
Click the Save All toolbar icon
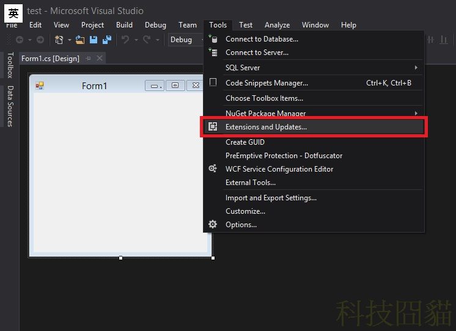click(x=107, y=40)
